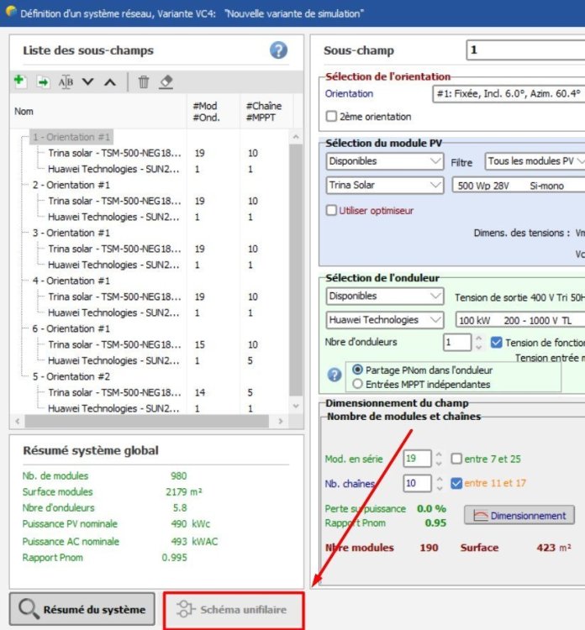Toggle the 'entre 11 et 17' checkbox

456,483
